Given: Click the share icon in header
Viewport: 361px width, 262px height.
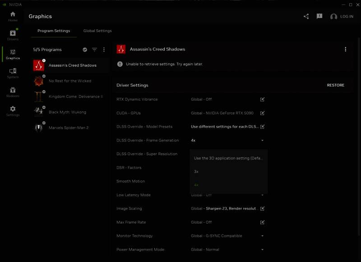Looking at the screenshot, I should (x=306, y=16).
